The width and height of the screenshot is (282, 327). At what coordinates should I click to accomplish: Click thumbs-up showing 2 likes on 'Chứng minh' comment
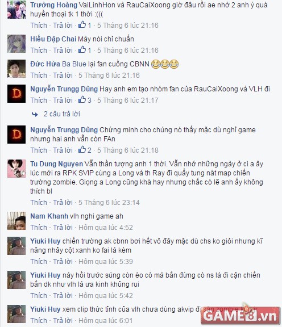click(85, 150)
